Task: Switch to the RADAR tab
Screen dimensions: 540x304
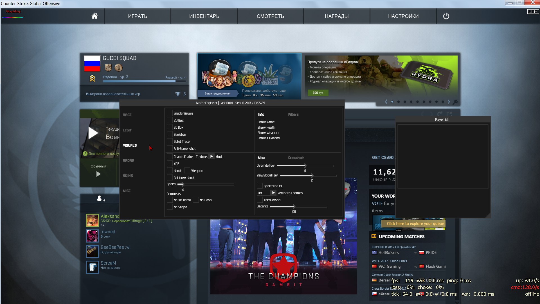Action: coord(129,160)
